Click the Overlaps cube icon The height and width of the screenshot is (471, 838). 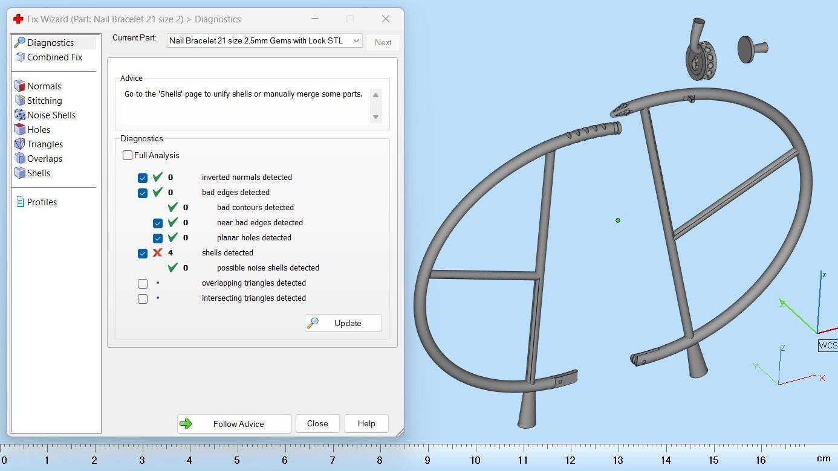click(19, 158)
